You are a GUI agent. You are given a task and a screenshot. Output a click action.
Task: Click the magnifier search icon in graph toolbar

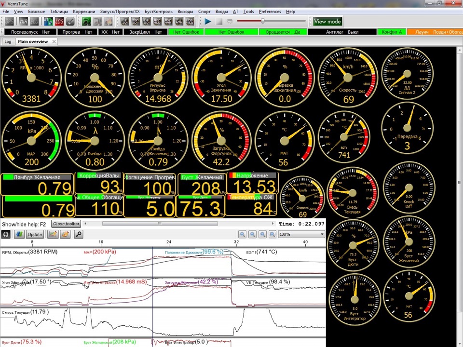tap(78, 234)
